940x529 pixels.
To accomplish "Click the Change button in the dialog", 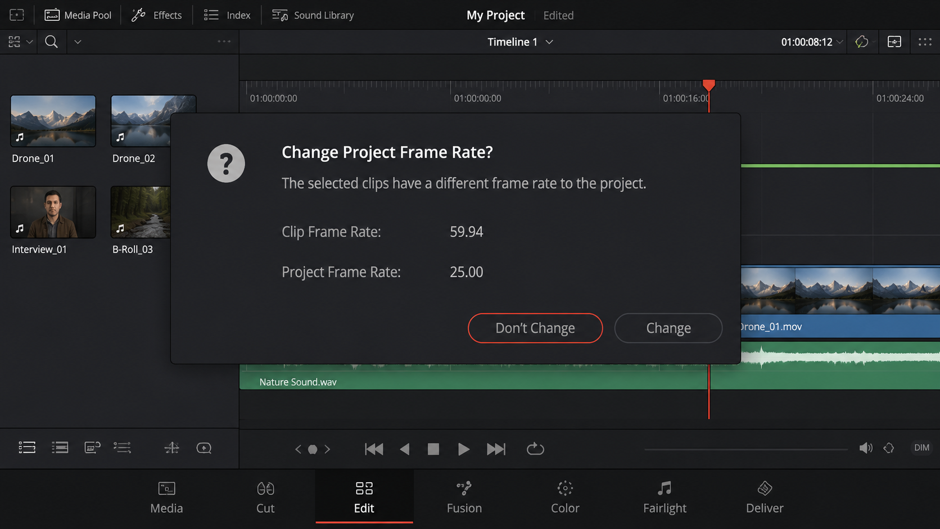I will coord(668,328).
